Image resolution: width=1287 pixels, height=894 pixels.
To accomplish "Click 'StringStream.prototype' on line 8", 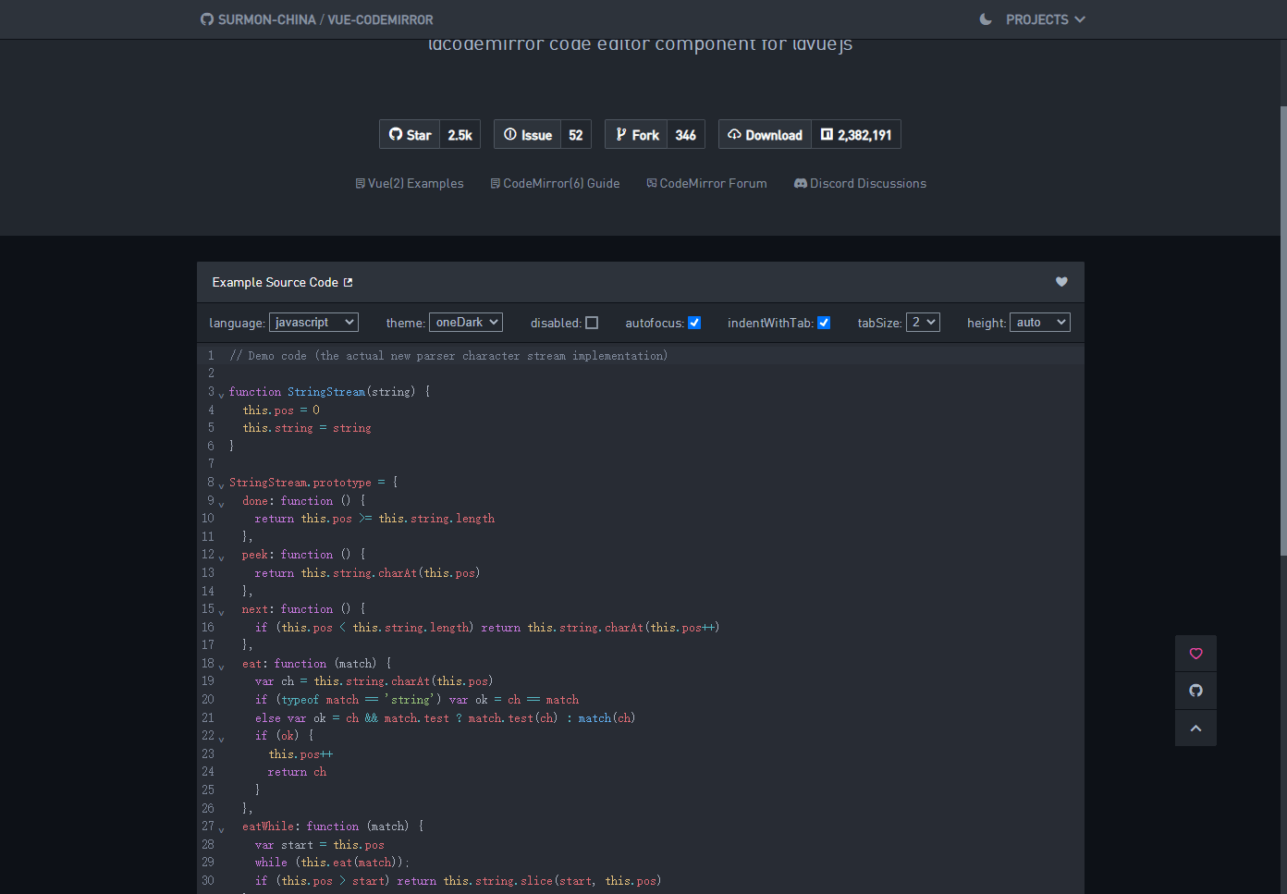I will click(300, 483).
